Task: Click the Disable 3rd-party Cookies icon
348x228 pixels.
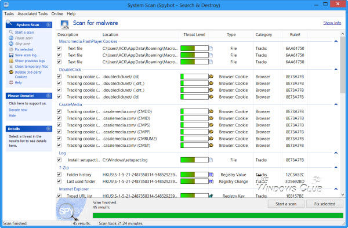Action: [11, 72]
